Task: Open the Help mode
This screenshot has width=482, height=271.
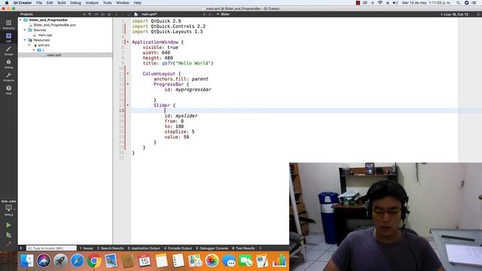Action: [x=8, y=90]
